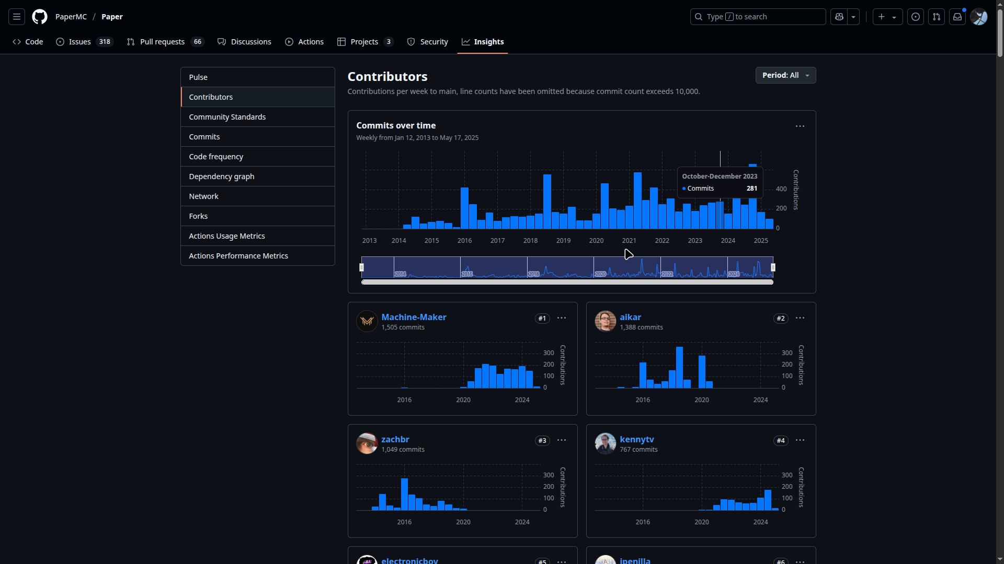Open the Copilot chat icon
1004x564 pixels.
[839, 17]
